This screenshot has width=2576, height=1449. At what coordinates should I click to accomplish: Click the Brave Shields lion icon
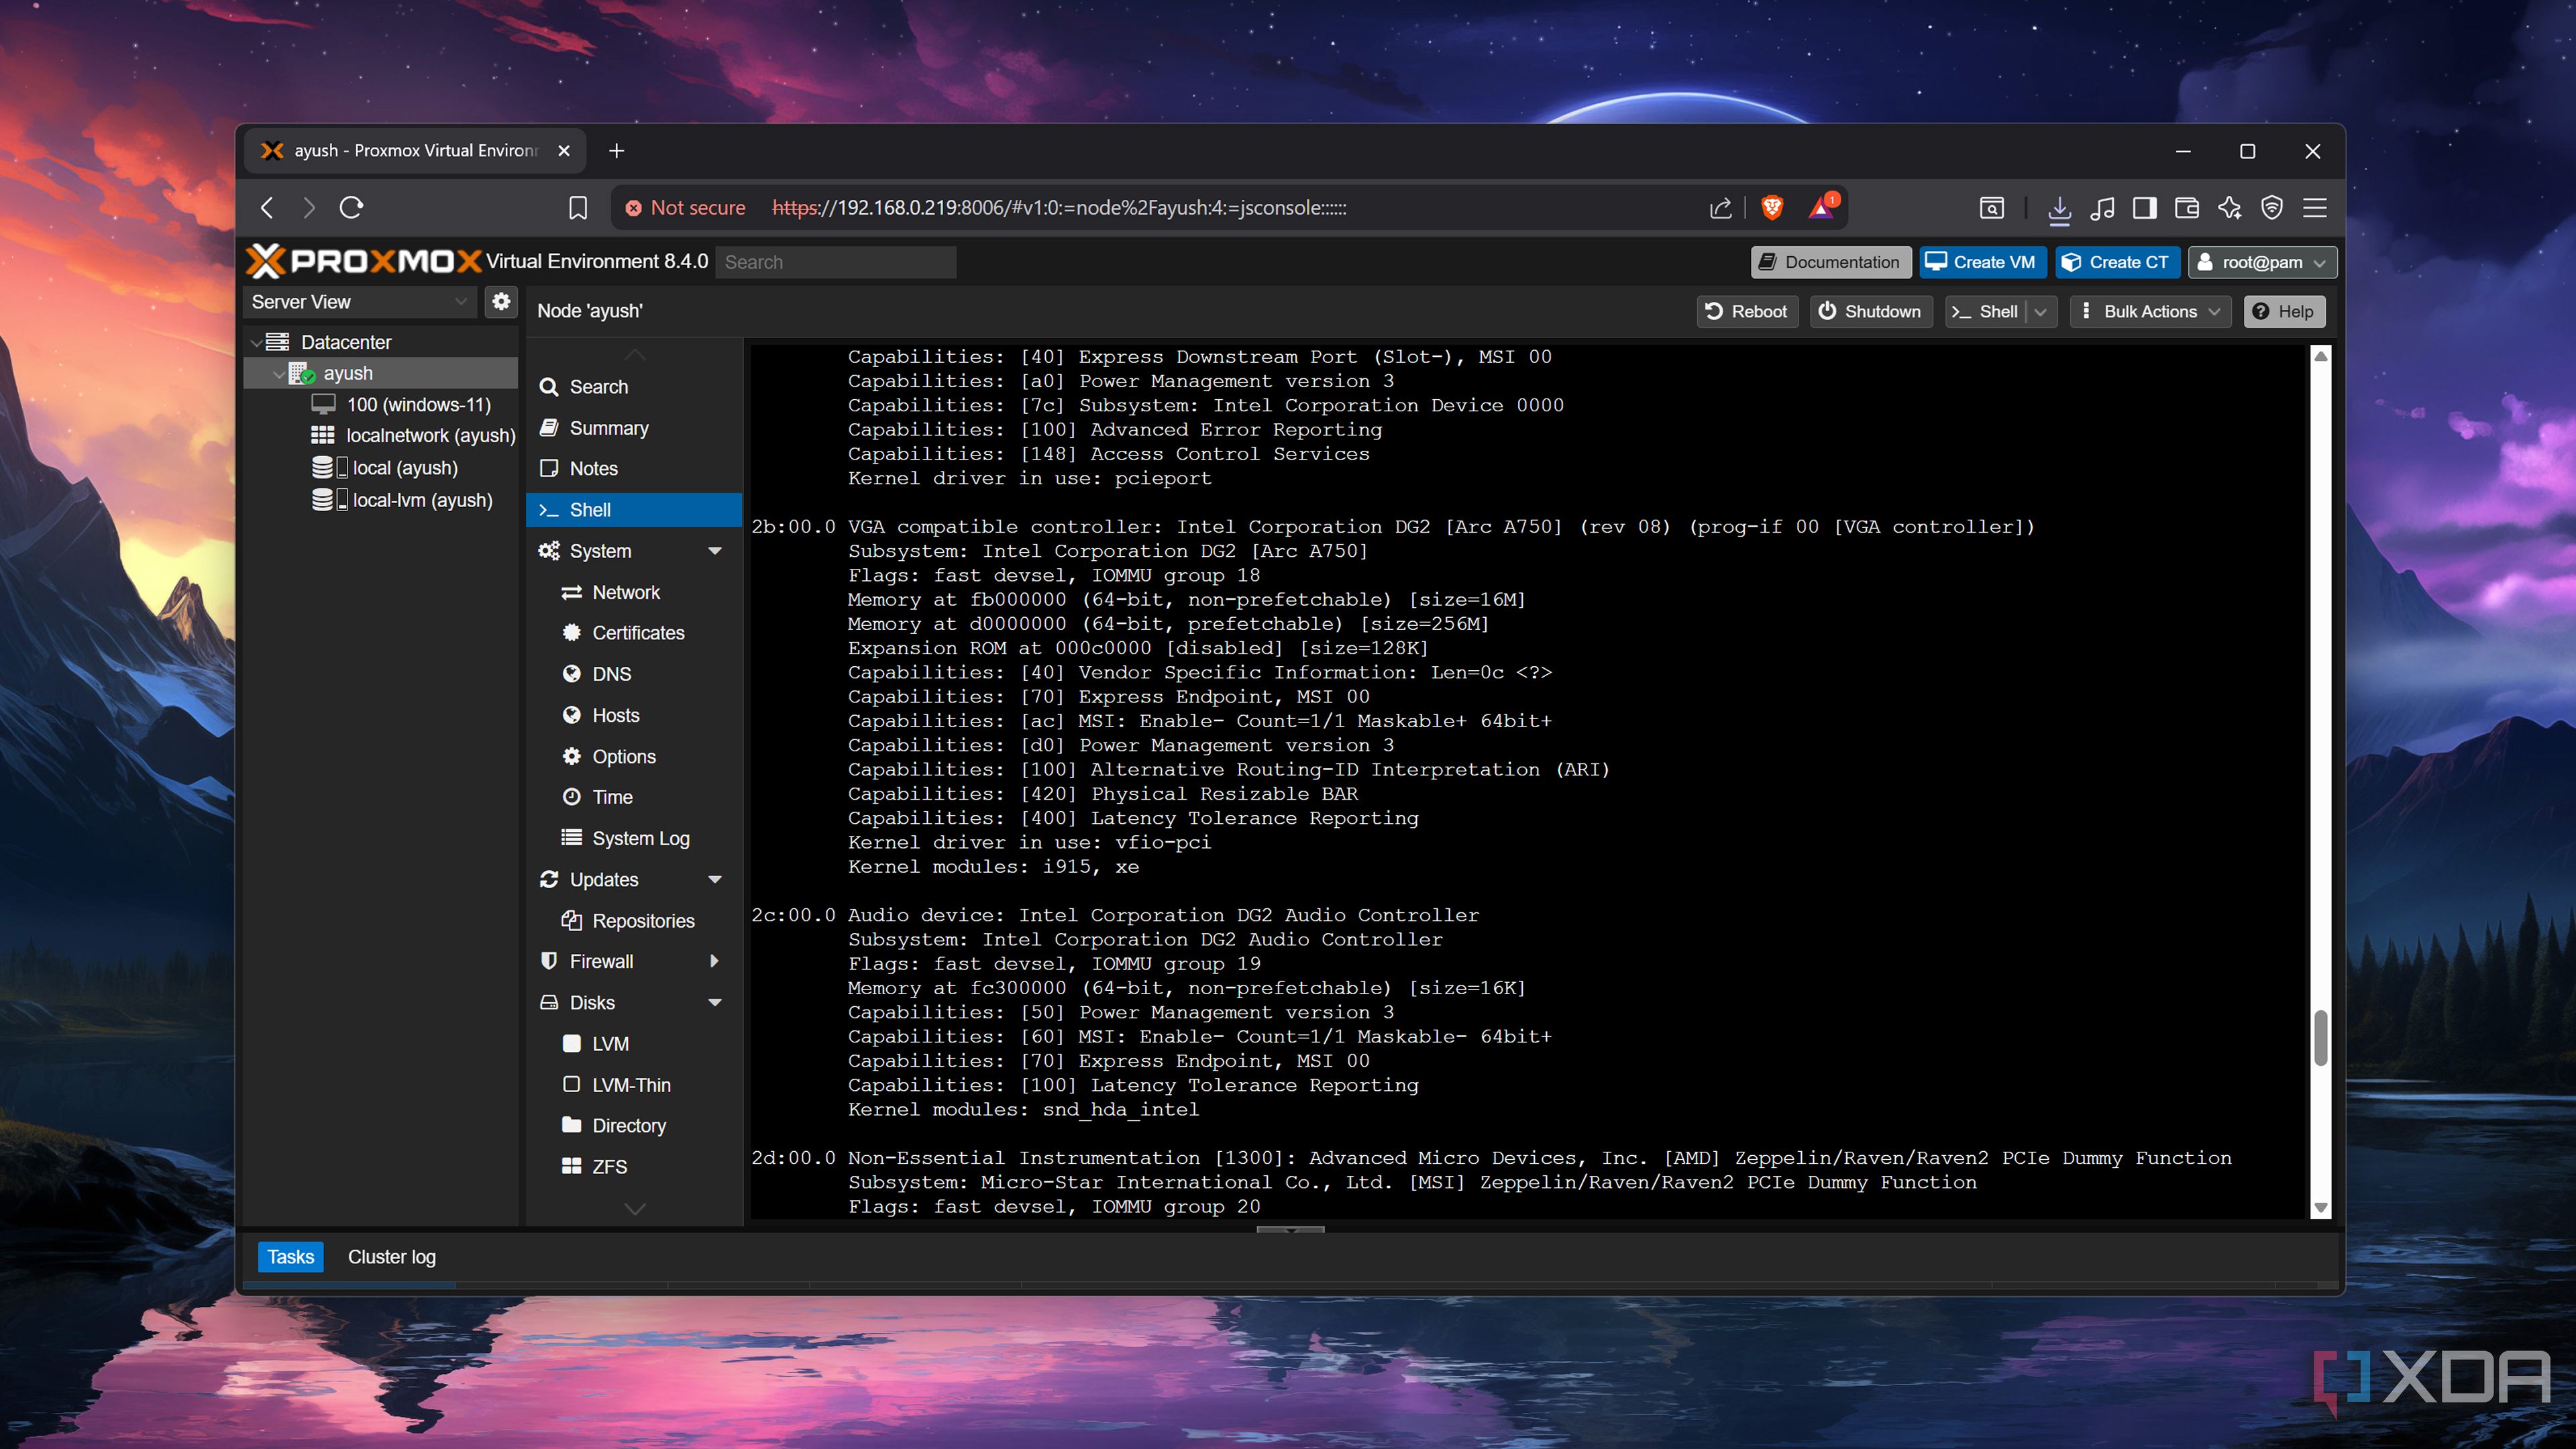[1772, 207]
